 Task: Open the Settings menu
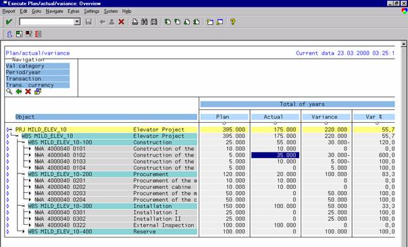pyautogui.click(x=92, y=11)
